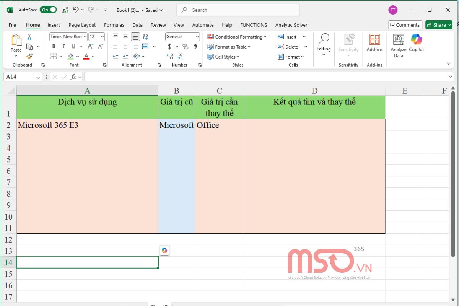Open the font name dropdown
This screenshot has height=306, width=459.
click(85, 37)
